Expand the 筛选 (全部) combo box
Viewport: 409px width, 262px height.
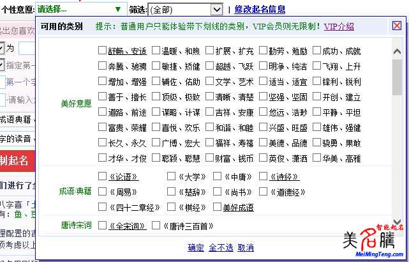tap(184, 10)
